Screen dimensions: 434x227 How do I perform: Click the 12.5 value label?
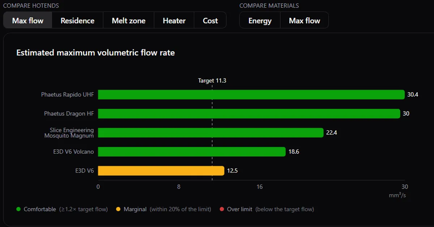(232, 171)
